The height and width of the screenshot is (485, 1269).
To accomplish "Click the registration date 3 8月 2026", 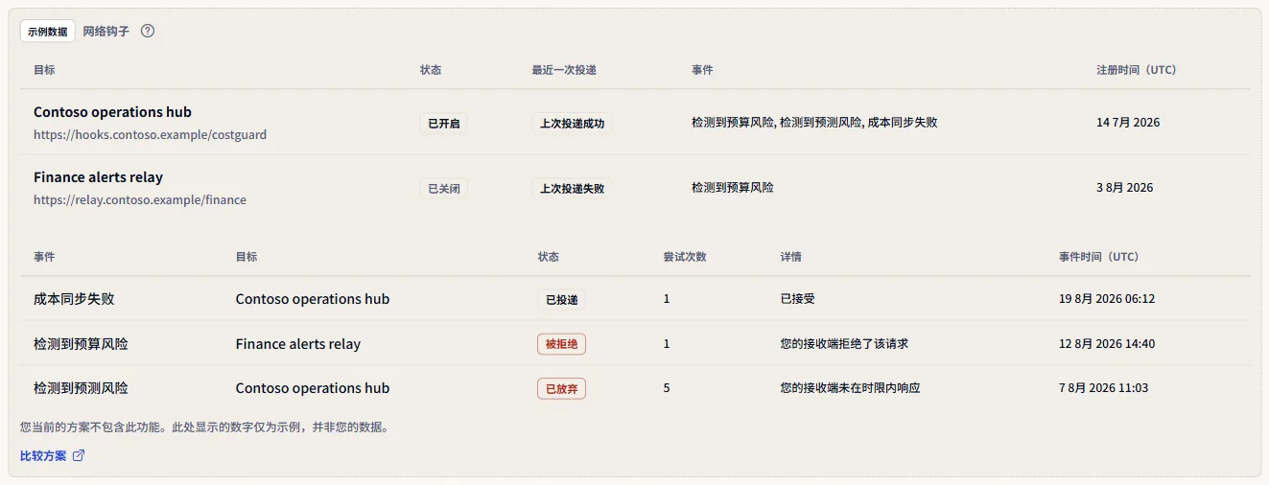I will (1125, 188).
